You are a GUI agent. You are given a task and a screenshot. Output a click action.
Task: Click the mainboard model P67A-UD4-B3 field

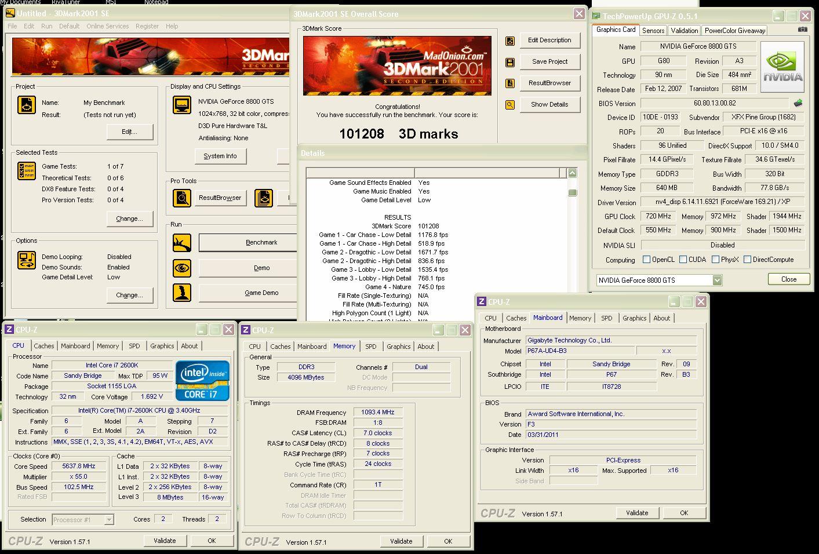coord(580,351)
